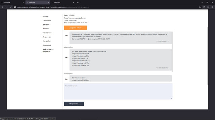The image size is (215, 120).
Task: Open the ibb.co/HhmPG1g link
Action: [81, 61]
